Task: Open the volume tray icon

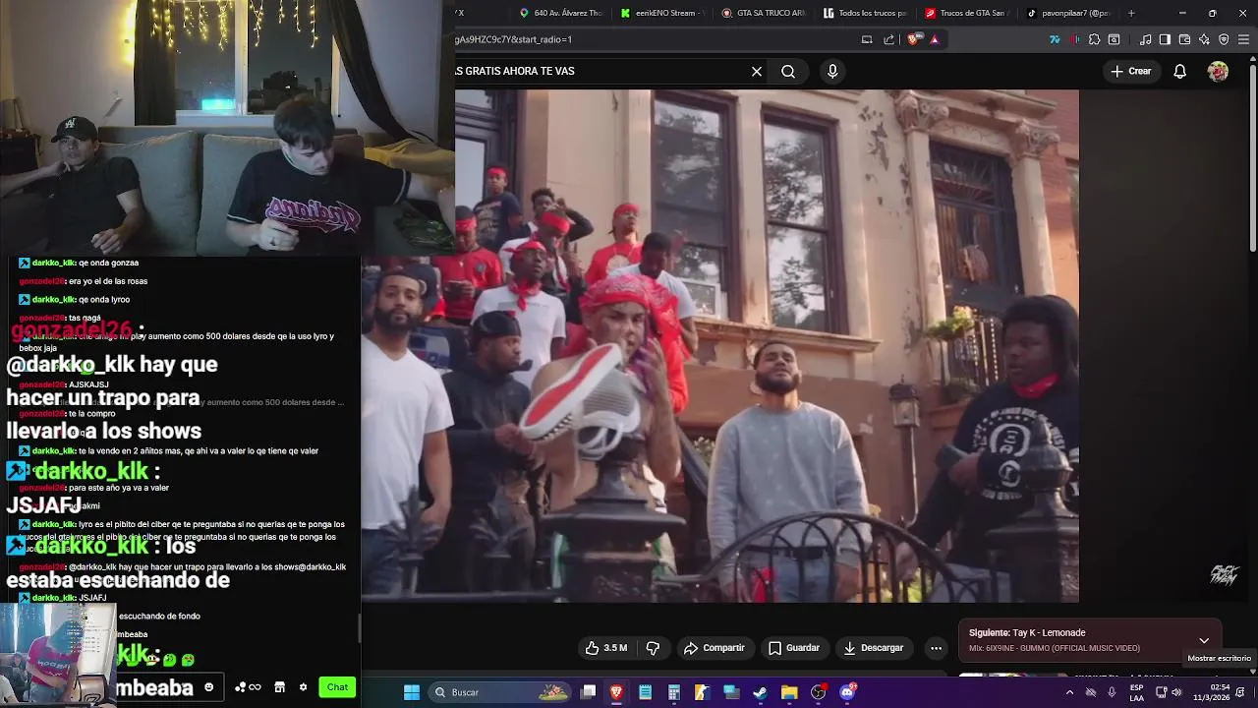Action: click(1177, 692)
